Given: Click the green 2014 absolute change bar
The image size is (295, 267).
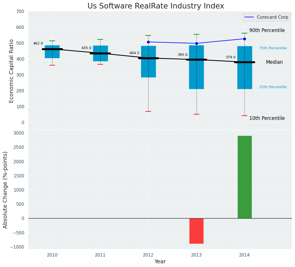Looking at the screenshot, I should click(244, 177).
